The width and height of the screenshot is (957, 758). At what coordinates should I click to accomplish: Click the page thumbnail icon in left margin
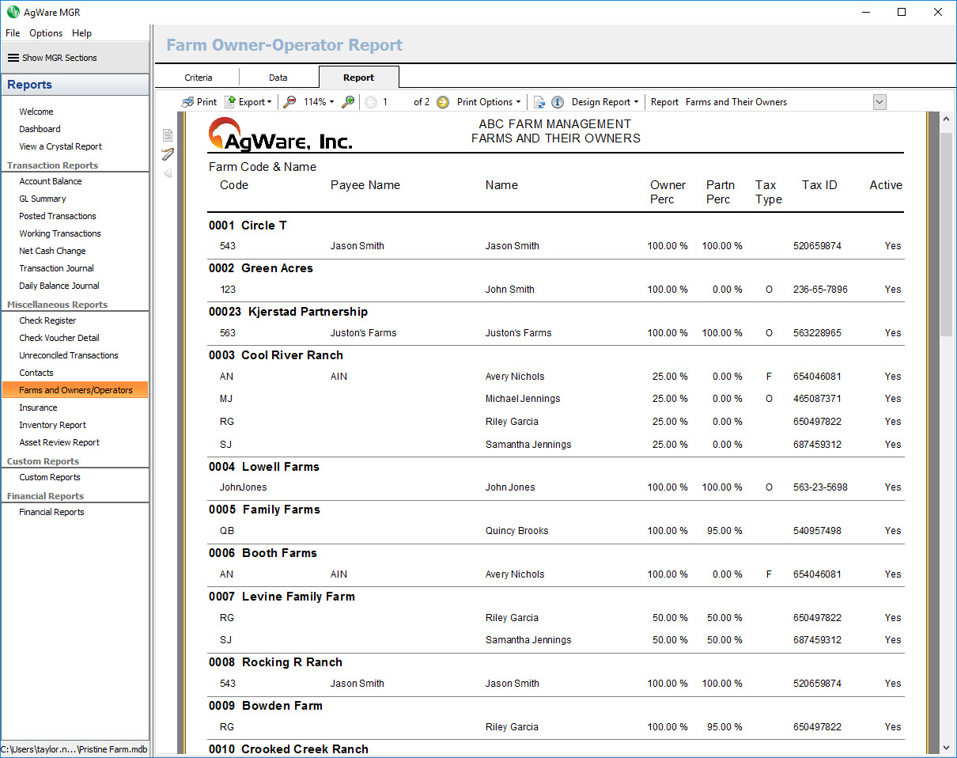click(x=168, y=135)
